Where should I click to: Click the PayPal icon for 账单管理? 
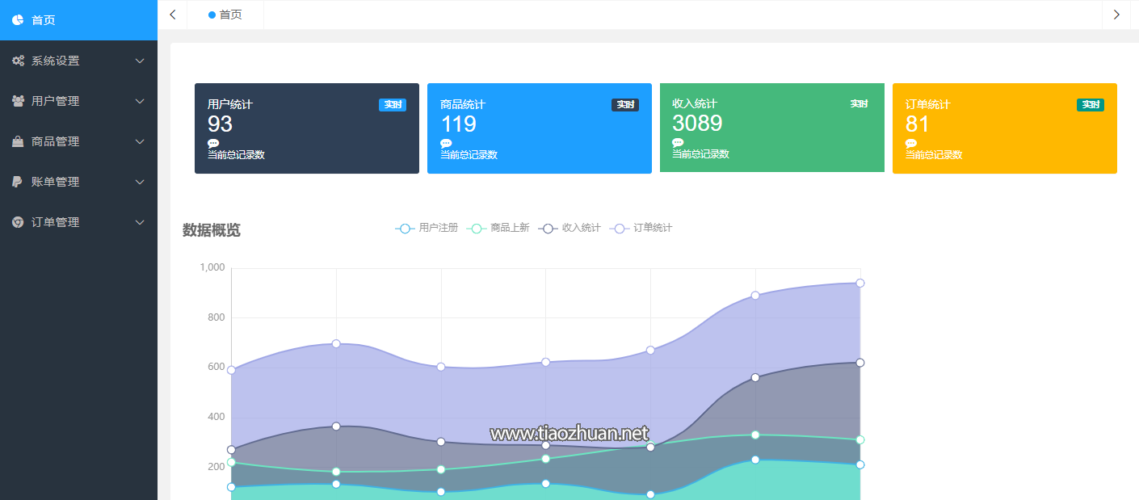[18, 182]
